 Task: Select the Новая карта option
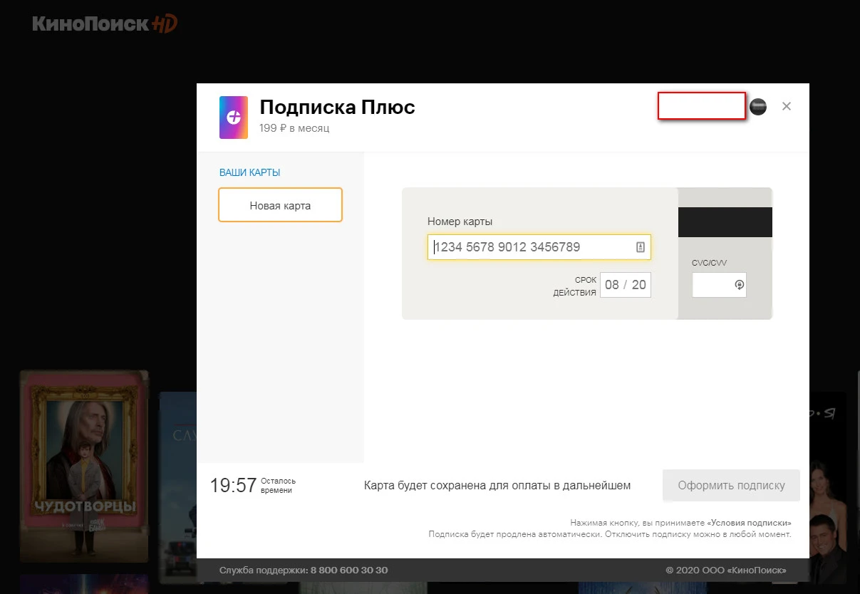click(x=280, y=205)
